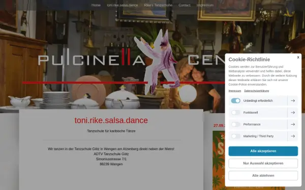Enable the Performance cookies switch
Image resolution: width=305 pixels, height=190 pixels.
(235, 124)
